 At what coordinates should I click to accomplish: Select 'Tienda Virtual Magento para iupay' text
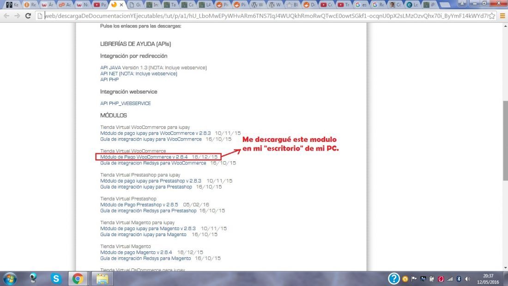pos(137,223)
